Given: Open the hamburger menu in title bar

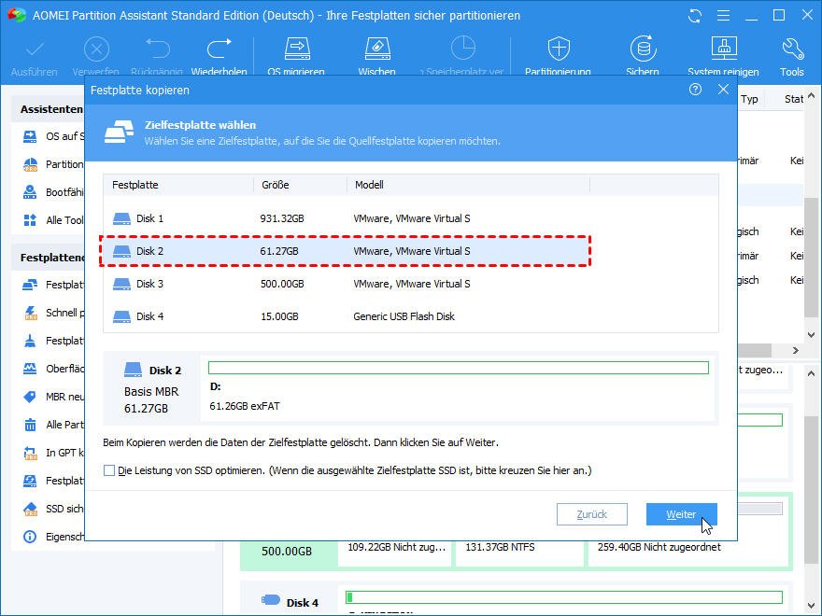Looking at the screenshot, I should click(x=723, y=16).
